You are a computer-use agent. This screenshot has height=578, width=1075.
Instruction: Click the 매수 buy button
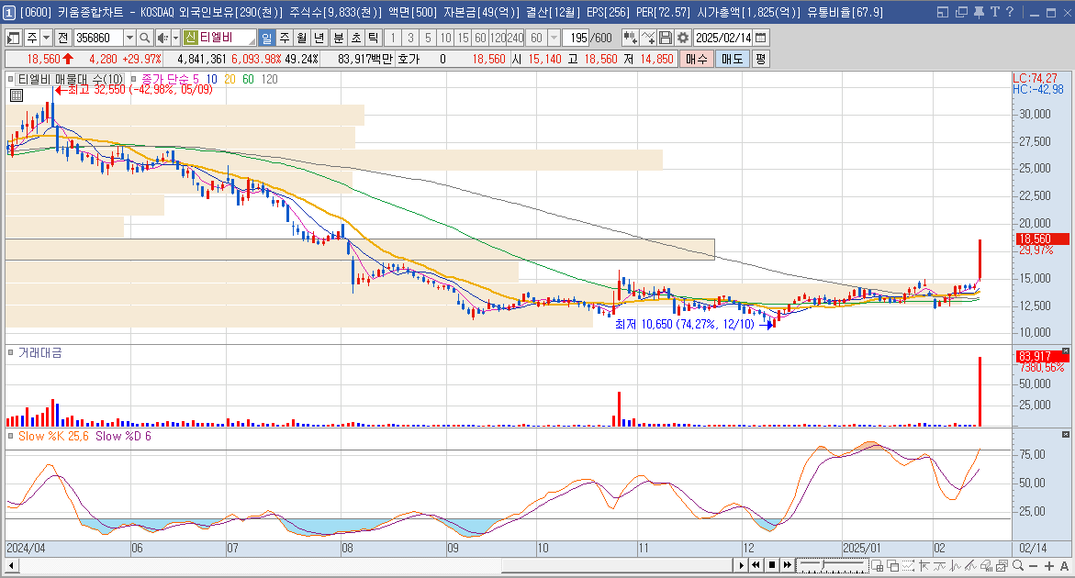(x=696, y=59)
